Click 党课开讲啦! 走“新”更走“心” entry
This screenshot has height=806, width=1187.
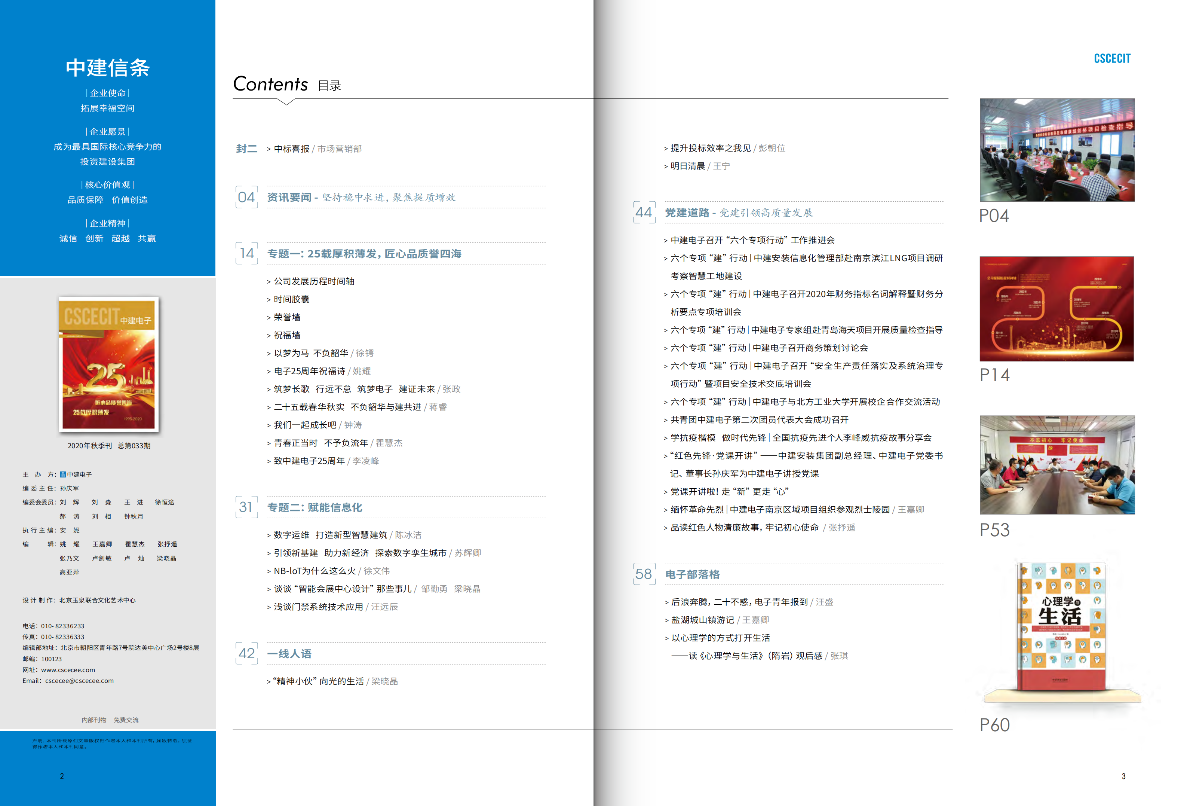pyautogui.click(x=726, y=491)
